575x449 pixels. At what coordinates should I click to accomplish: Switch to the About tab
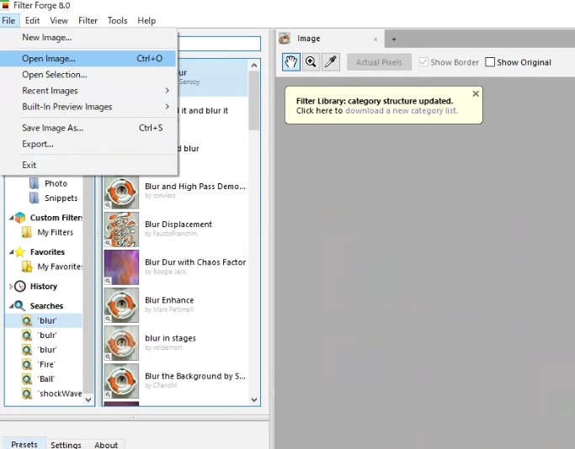[106, 445]
